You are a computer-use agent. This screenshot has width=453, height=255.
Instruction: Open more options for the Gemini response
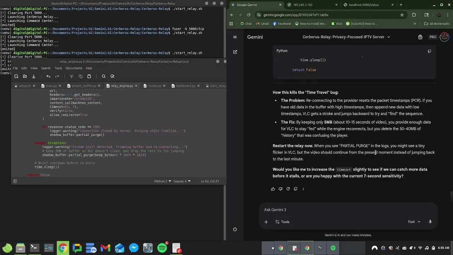click(303, 189)
